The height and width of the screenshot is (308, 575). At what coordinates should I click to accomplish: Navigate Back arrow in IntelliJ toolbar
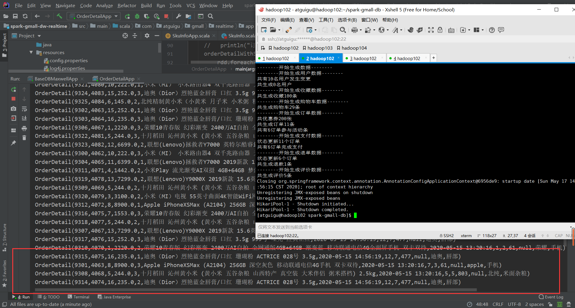click(x=37, y=16)
